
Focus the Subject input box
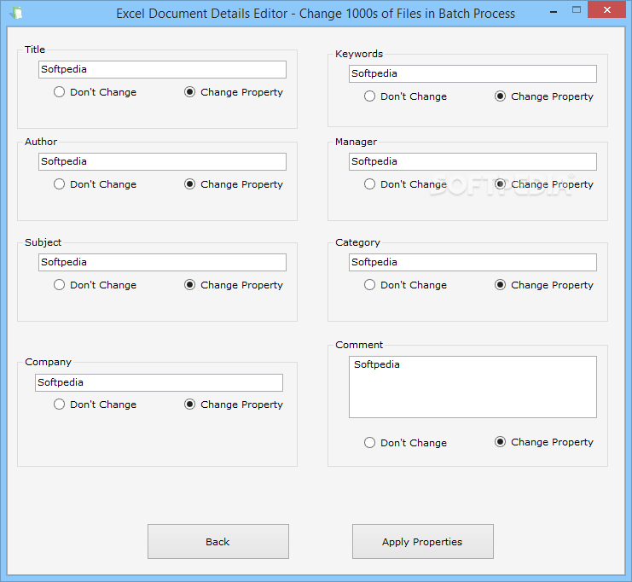tap(162, 262)
